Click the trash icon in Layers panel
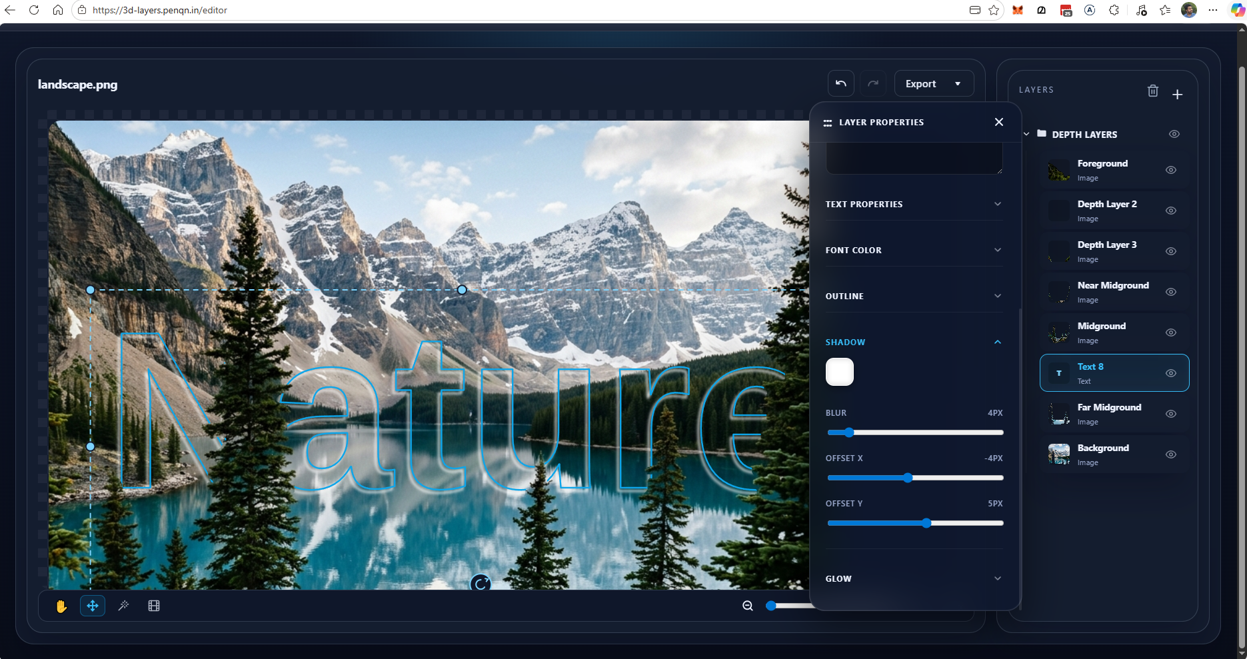Viewport: 1247px width, 659px height. click(x=1153, y=91)
